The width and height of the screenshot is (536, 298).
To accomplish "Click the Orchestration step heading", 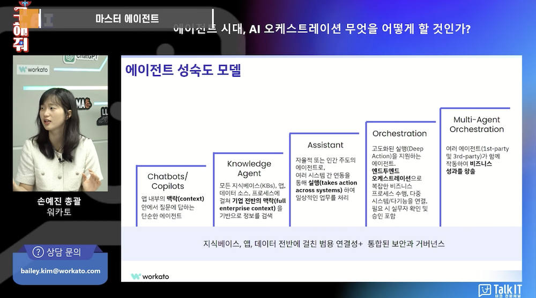I will (x=399, y=133).
